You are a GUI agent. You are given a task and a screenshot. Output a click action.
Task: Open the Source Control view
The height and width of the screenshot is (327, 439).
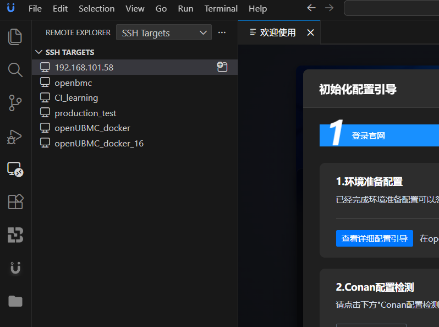tap(15, 103)
